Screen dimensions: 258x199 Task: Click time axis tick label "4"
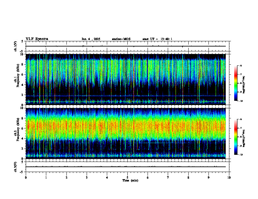pos(107,178)
